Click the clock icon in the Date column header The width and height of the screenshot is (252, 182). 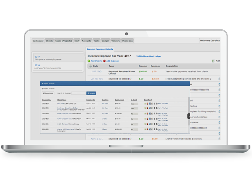[x=90, y=66]
